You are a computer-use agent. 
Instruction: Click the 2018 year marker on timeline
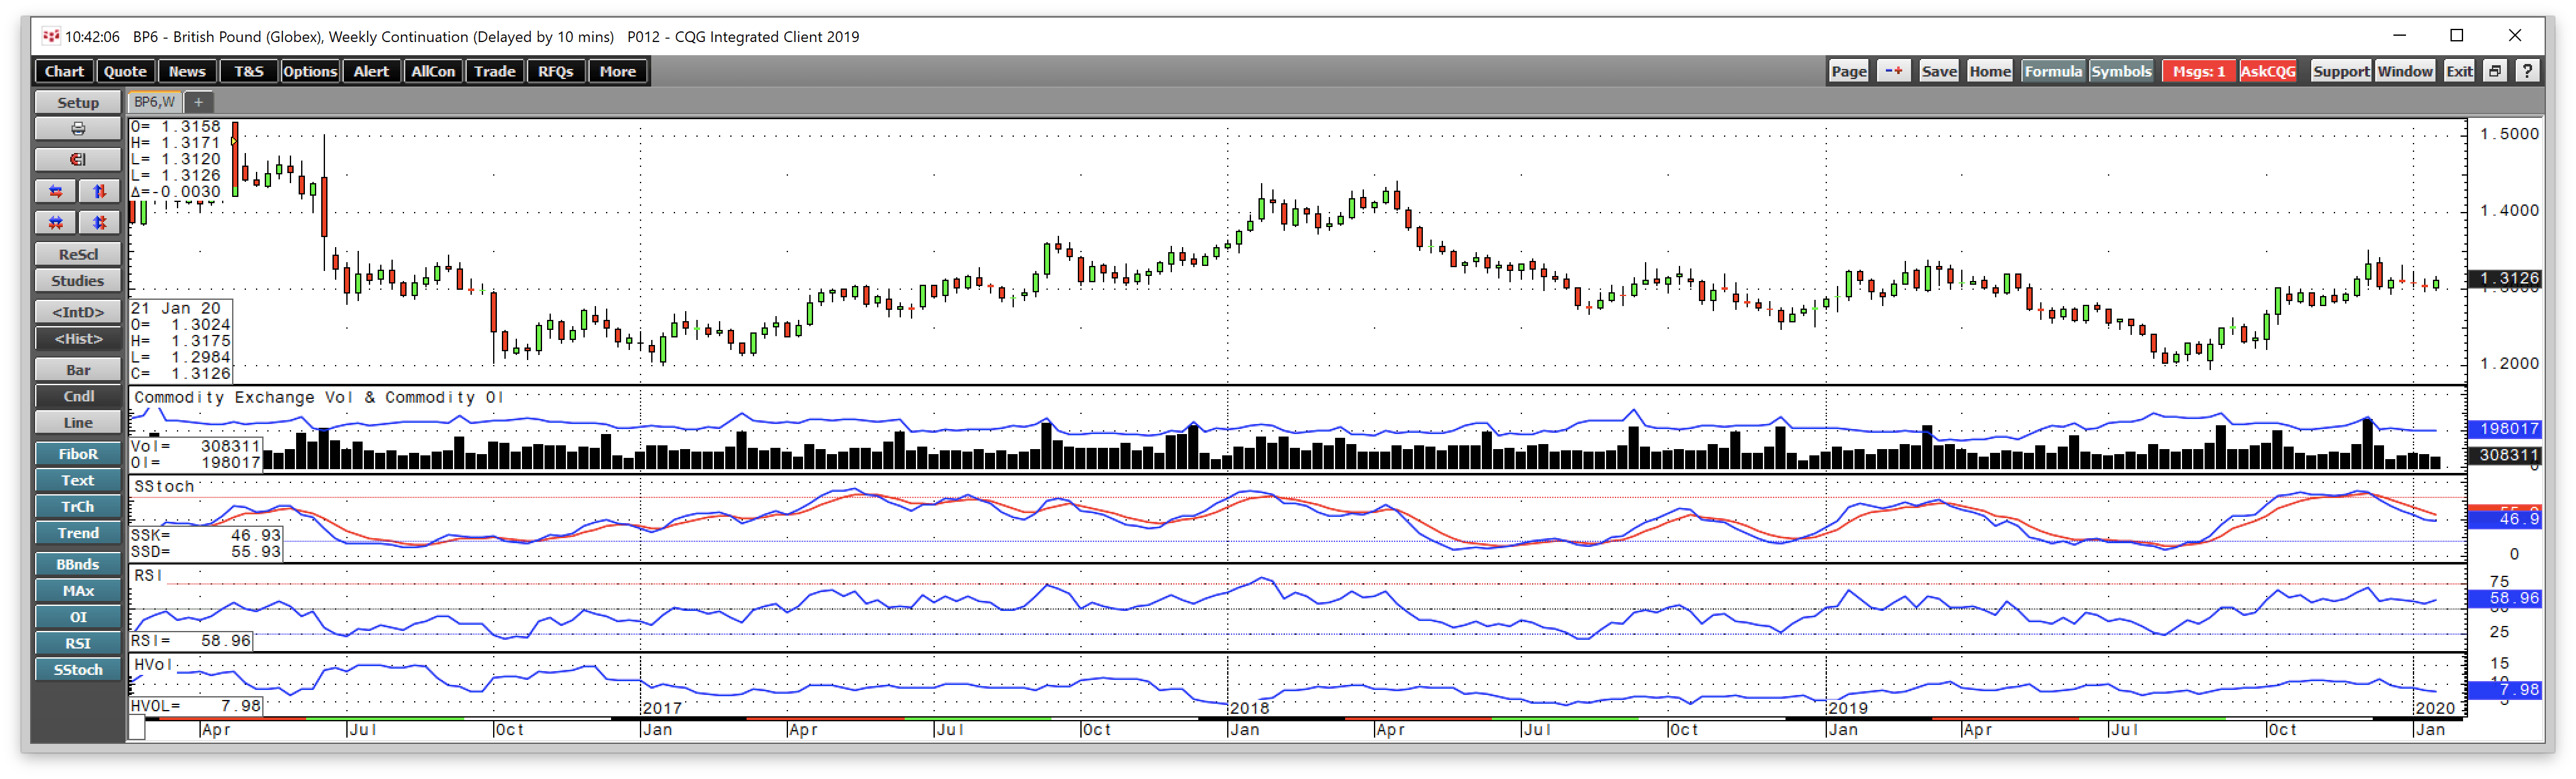(1249, 708)
